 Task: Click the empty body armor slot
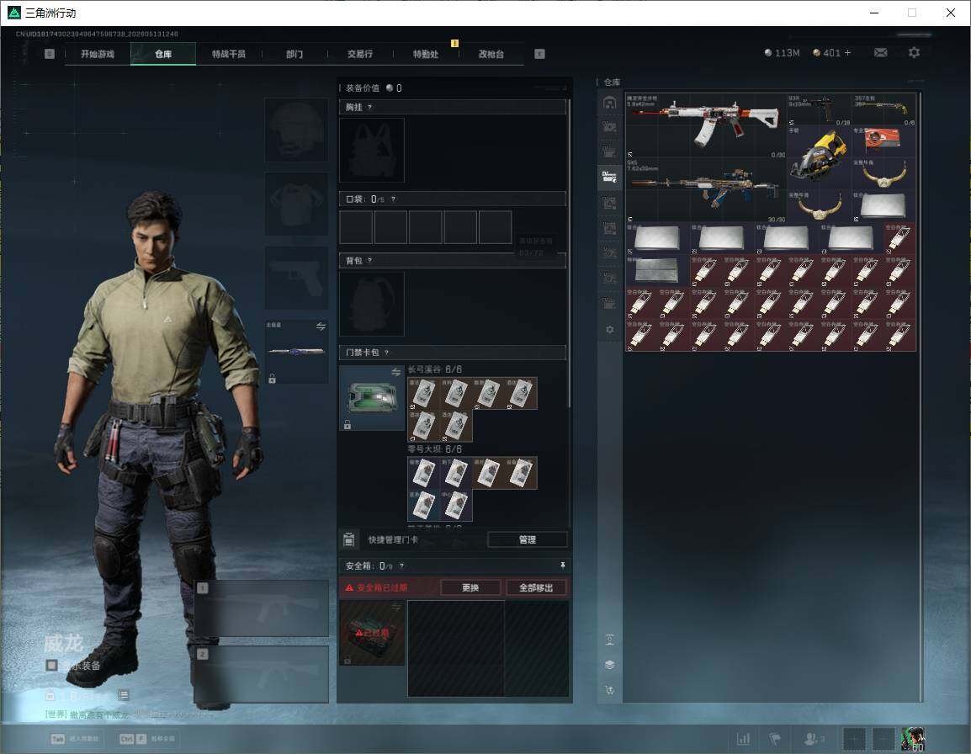pyautogui.click(x=297, y=204)
